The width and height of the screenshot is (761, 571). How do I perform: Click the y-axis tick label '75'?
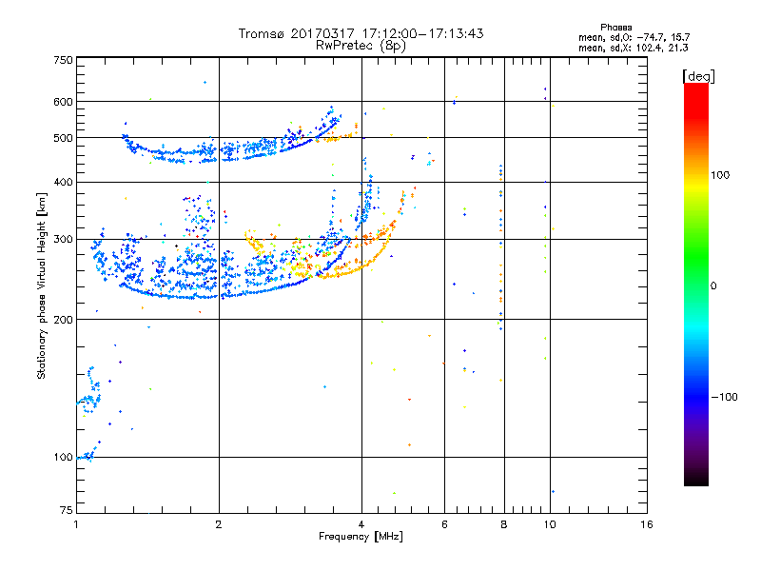click(67, 510)
